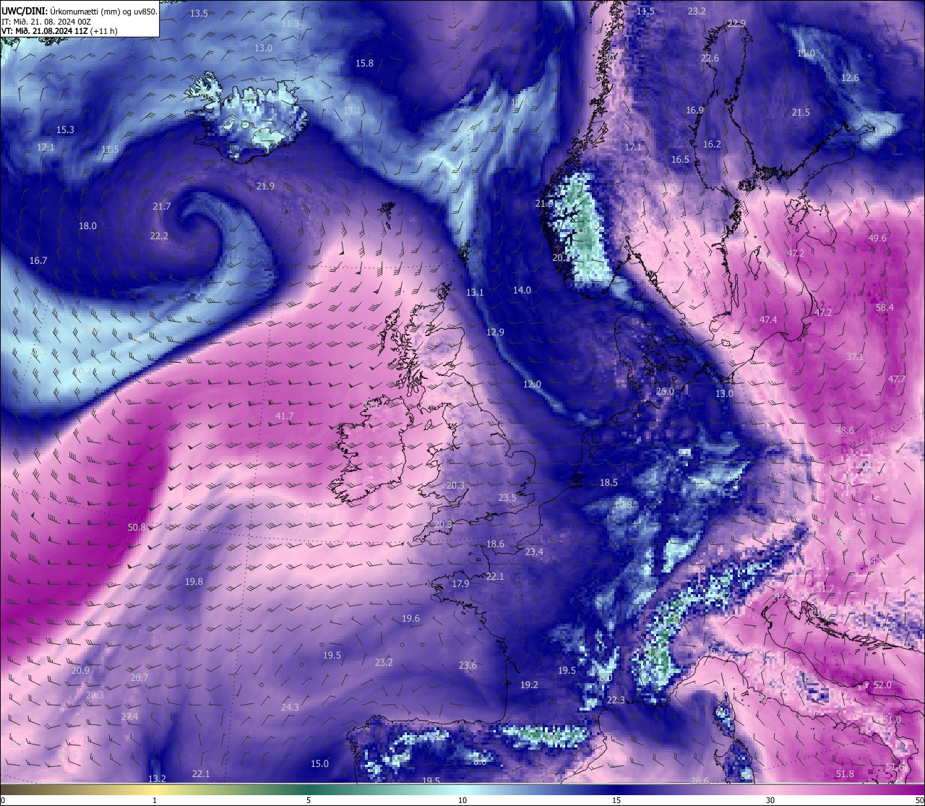
Task: Click the UWC/DINI Úrkomumætti title line
Action: click(x=79, y=12)
